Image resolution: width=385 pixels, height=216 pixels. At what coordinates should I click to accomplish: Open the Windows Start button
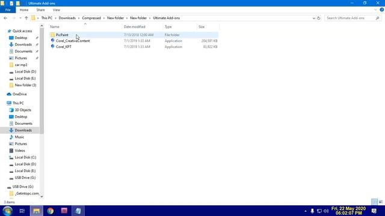[7, 211]
